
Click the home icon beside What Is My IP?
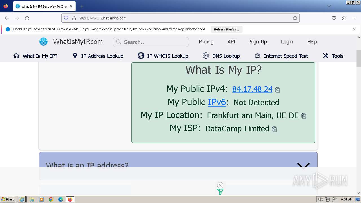coord(16,56)
